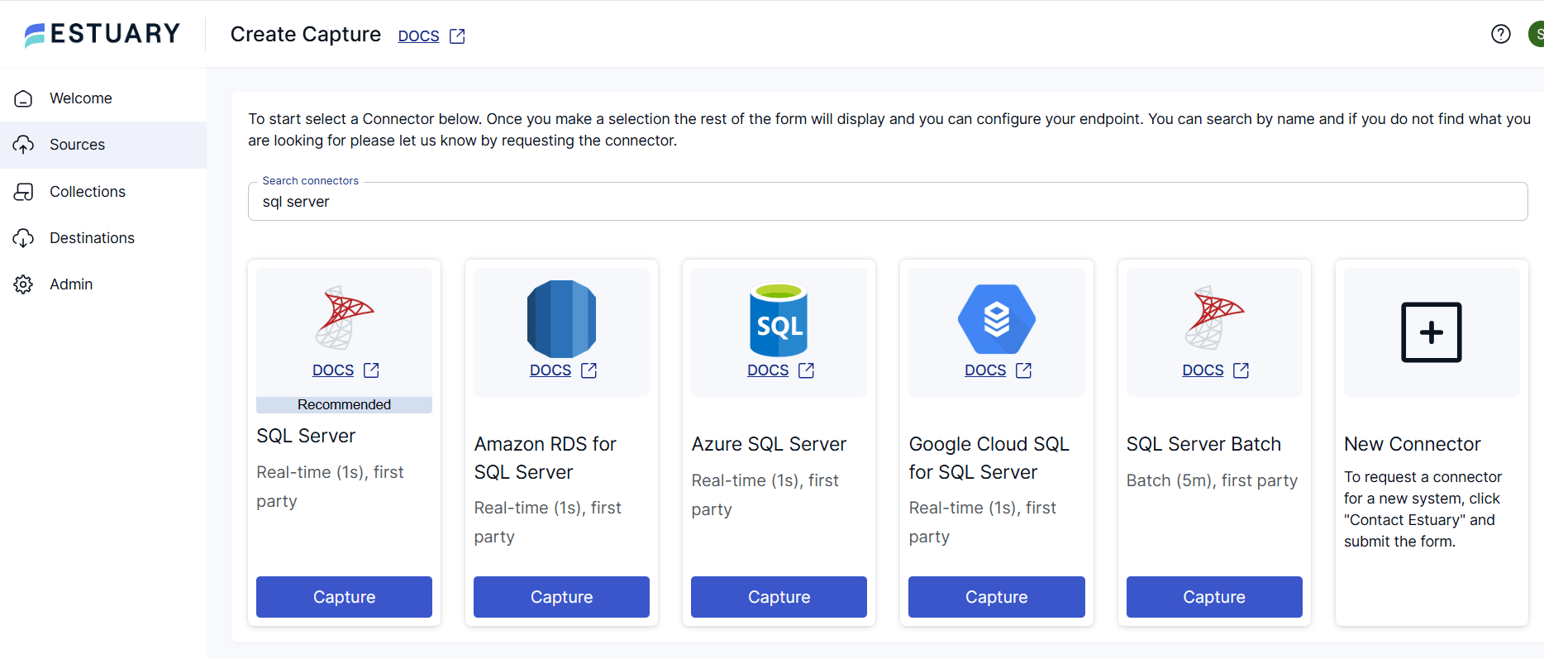Click 'Batch (5m), first party' text

click(1212, 480)
